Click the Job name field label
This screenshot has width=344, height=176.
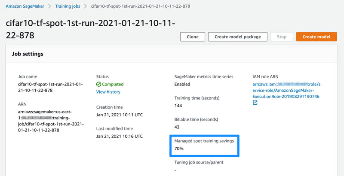pos(28,76)
